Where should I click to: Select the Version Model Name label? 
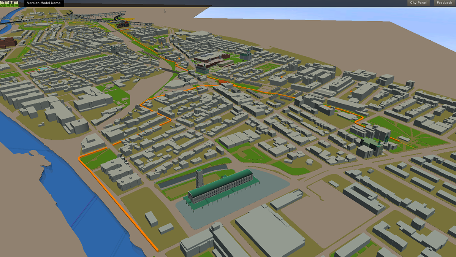point(44,3)
